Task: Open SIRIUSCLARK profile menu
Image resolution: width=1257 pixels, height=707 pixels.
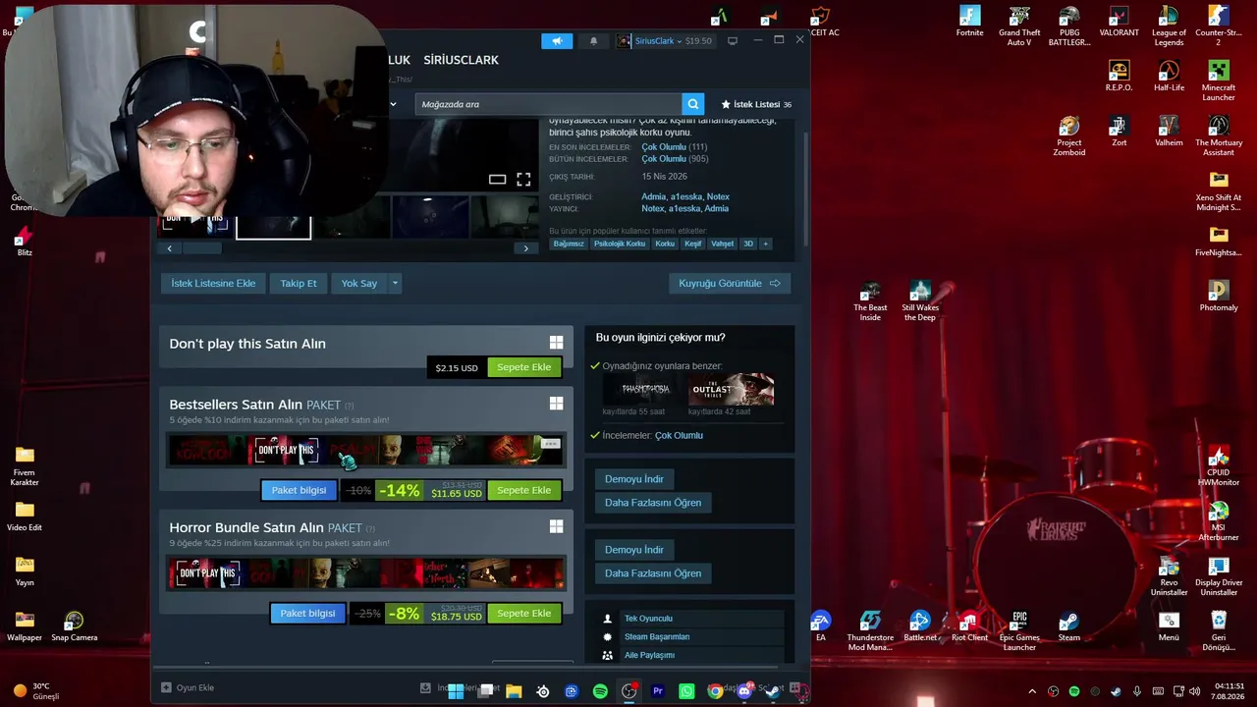Action: [461, 60]
